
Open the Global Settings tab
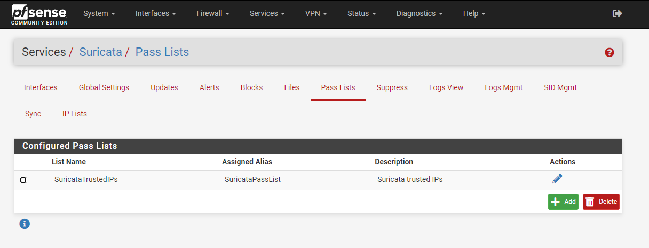[104, 87]
